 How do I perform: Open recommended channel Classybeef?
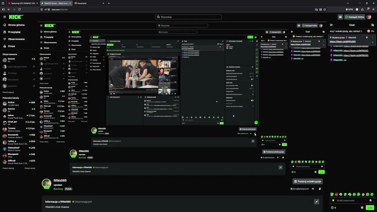[x=19, y=149]
